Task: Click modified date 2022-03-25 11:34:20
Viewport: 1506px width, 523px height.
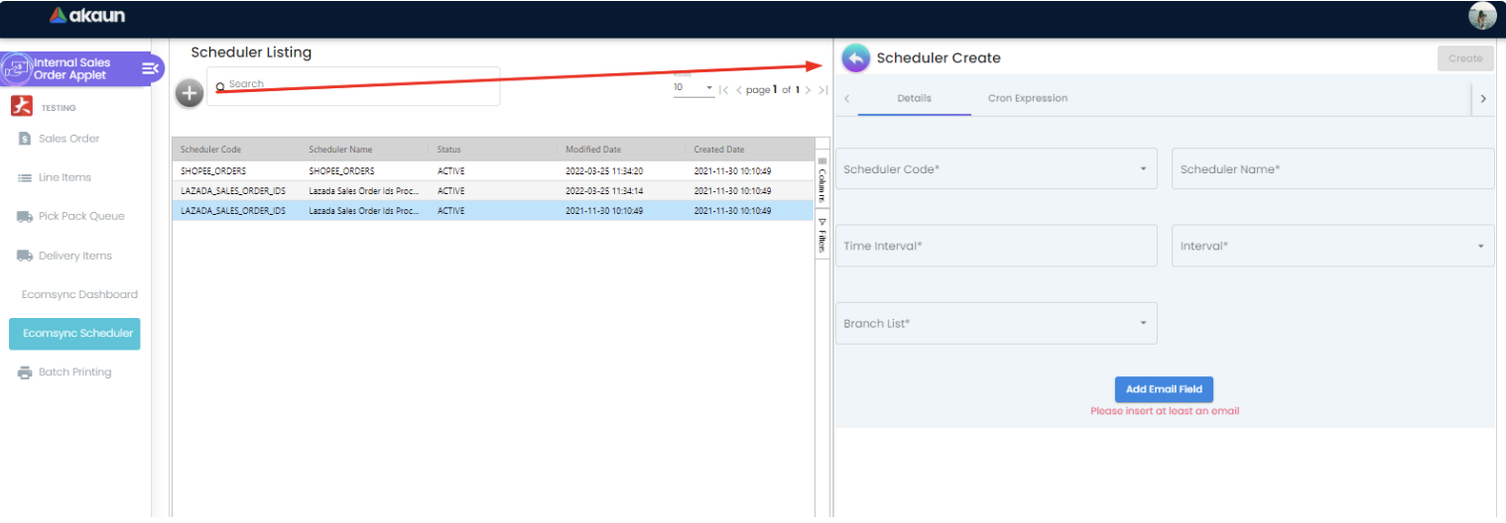Action: tap(604, 171)
